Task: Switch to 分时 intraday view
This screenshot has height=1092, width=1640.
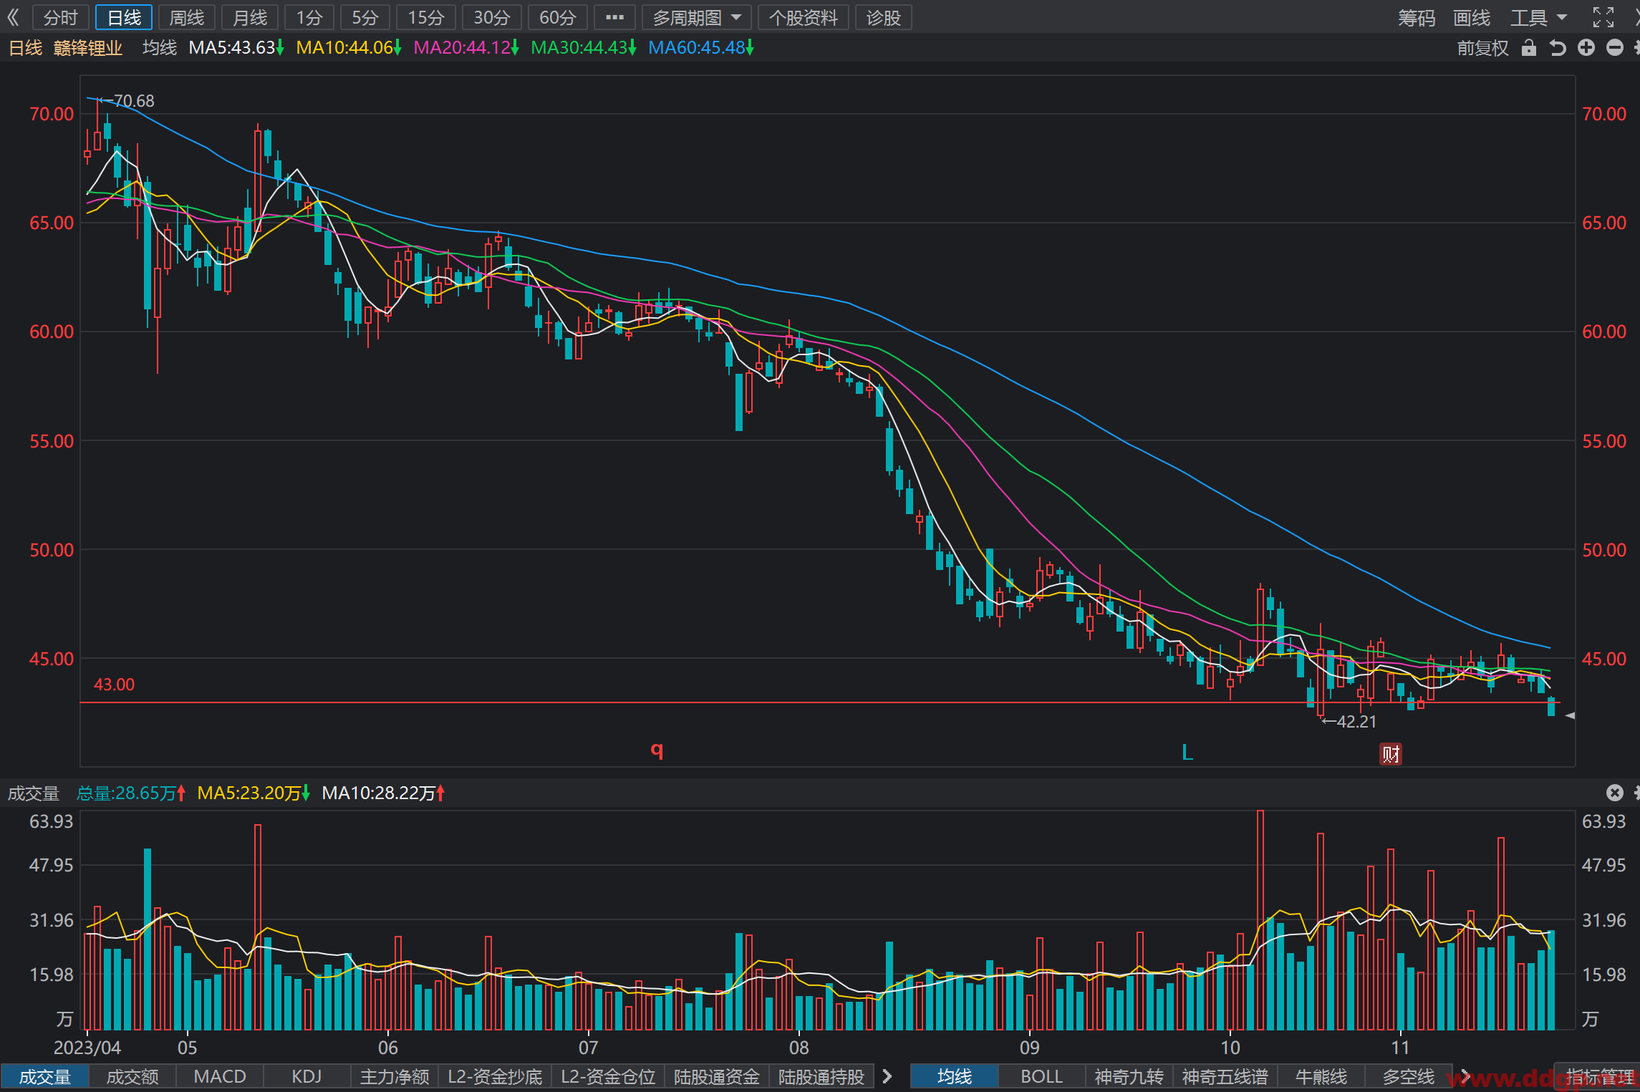Action: coord(60,17)
